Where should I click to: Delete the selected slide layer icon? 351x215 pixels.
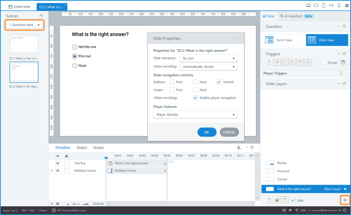click(285, 200)
